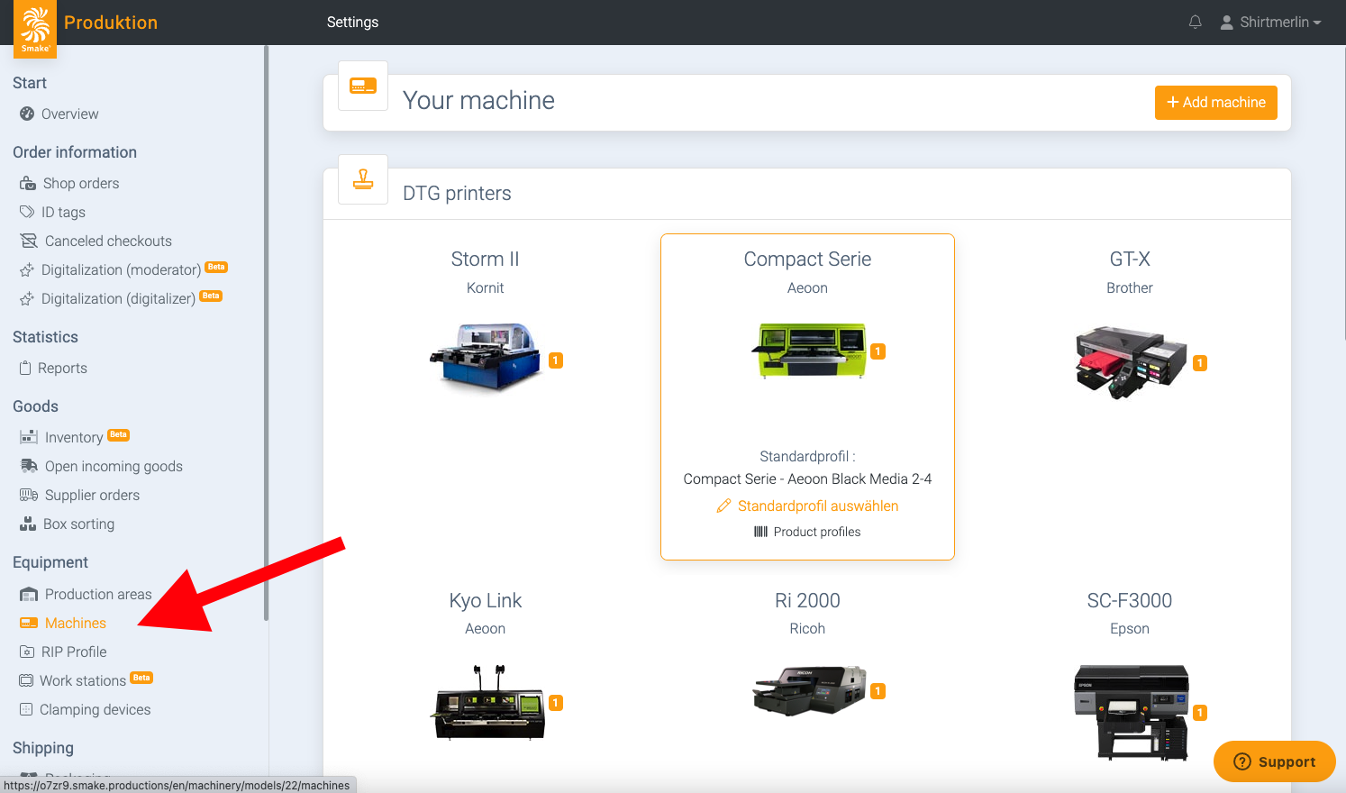Select the SC-F3000 Epson printer image
This screenshot has height=793, width=1346.
pos(1132,712)
